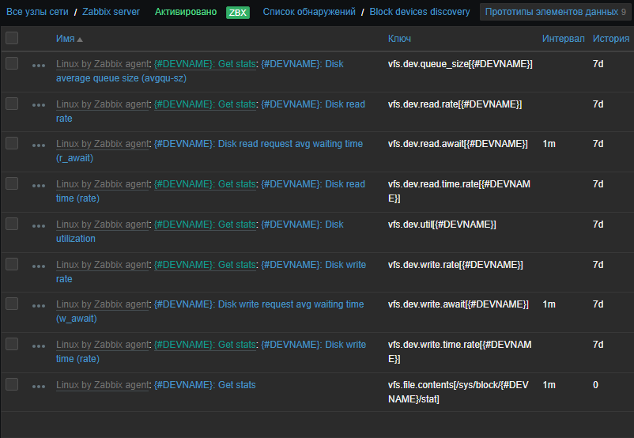Screen dimensions: 634x438
Task: Open three-dot menu for Get stats prototype
Action: tap(39, 386)
